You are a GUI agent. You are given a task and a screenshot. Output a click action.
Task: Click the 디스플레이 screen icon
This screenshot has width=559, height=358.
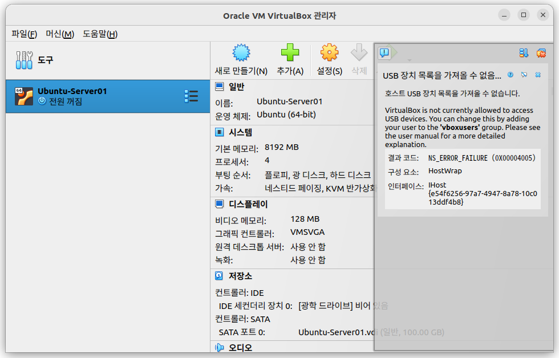click(x=219, y=204)
